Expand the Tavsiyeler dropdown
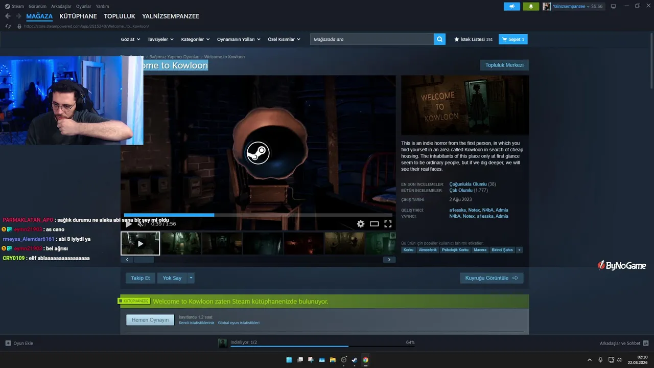This screenshot has height=368, width=654. (160, 39)
